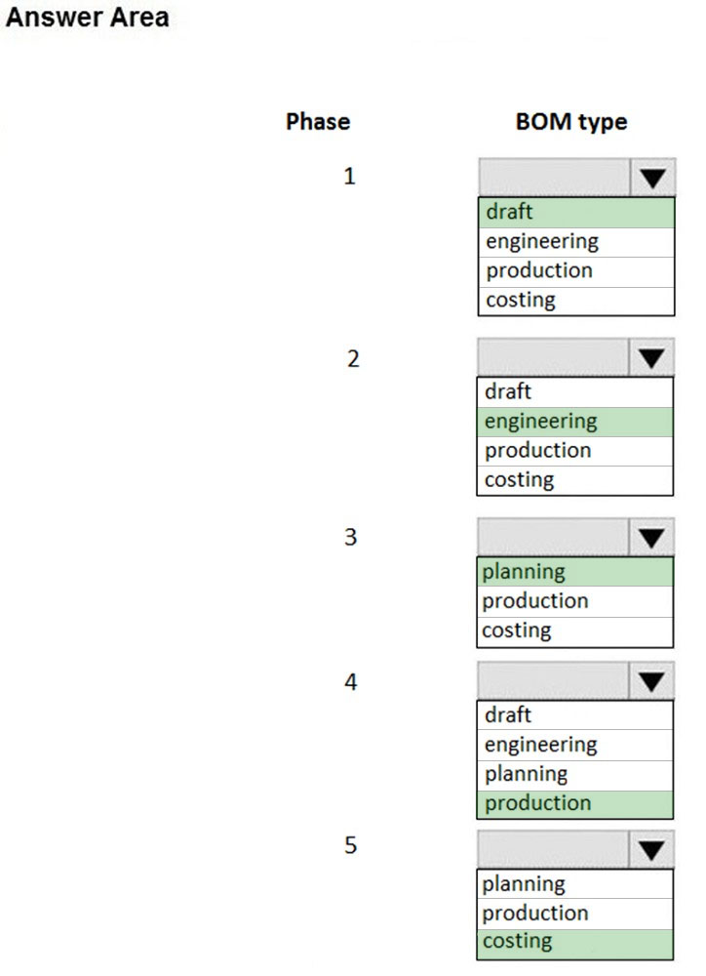Expand the Phase 3 dropdown arrow
Viewport: 706px width, 976px height.
651,538
